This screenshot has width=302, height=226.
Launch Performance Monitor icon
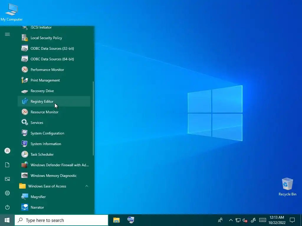point(25,69)
